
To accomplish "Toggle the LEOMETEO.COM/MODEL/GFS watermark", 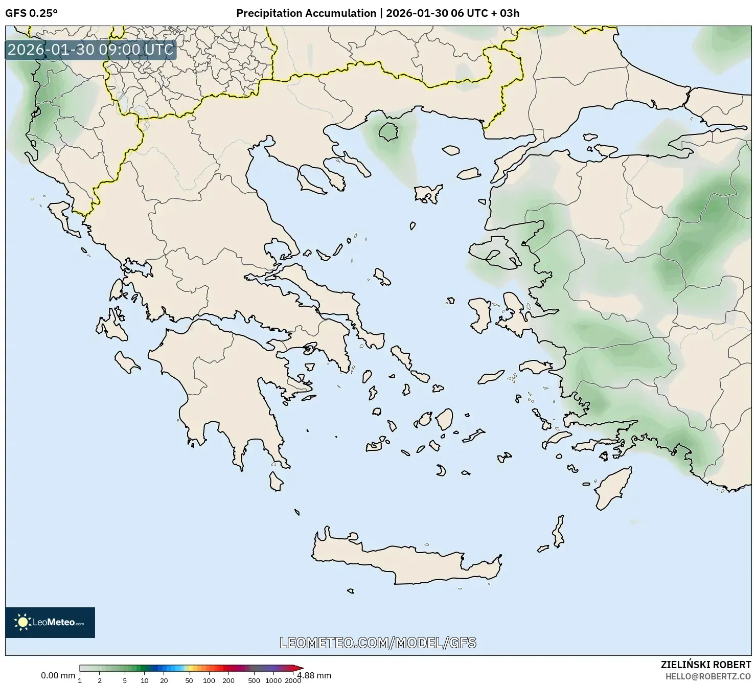I will (378, 643).
